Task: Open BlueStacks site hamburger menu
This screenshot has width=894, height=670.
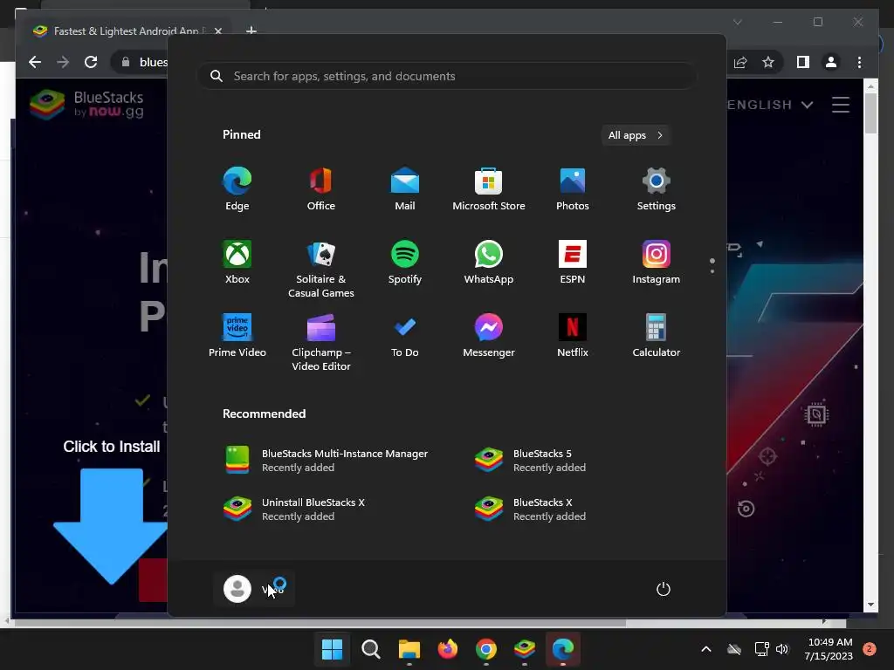Action: pyautogui.click(x=841, y=105)
